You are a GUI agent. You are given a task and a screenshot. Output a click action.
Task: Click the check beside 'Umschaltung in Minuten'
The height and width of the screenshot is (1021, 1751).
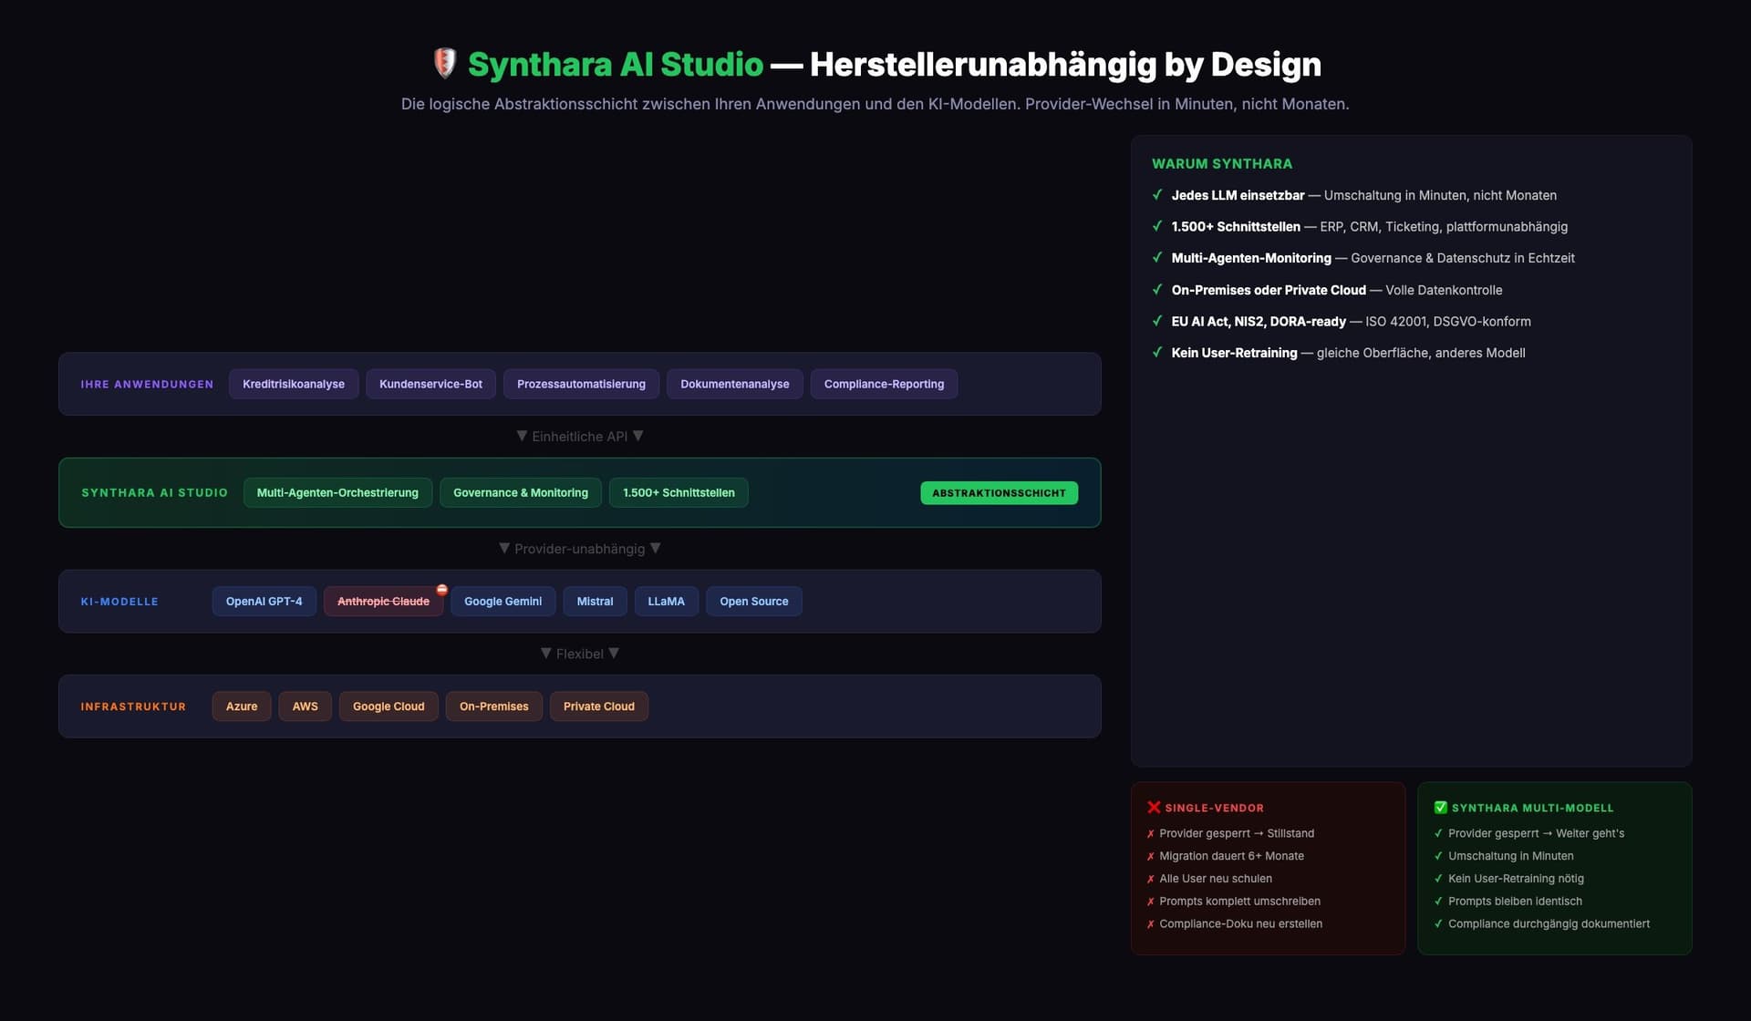1439,855
